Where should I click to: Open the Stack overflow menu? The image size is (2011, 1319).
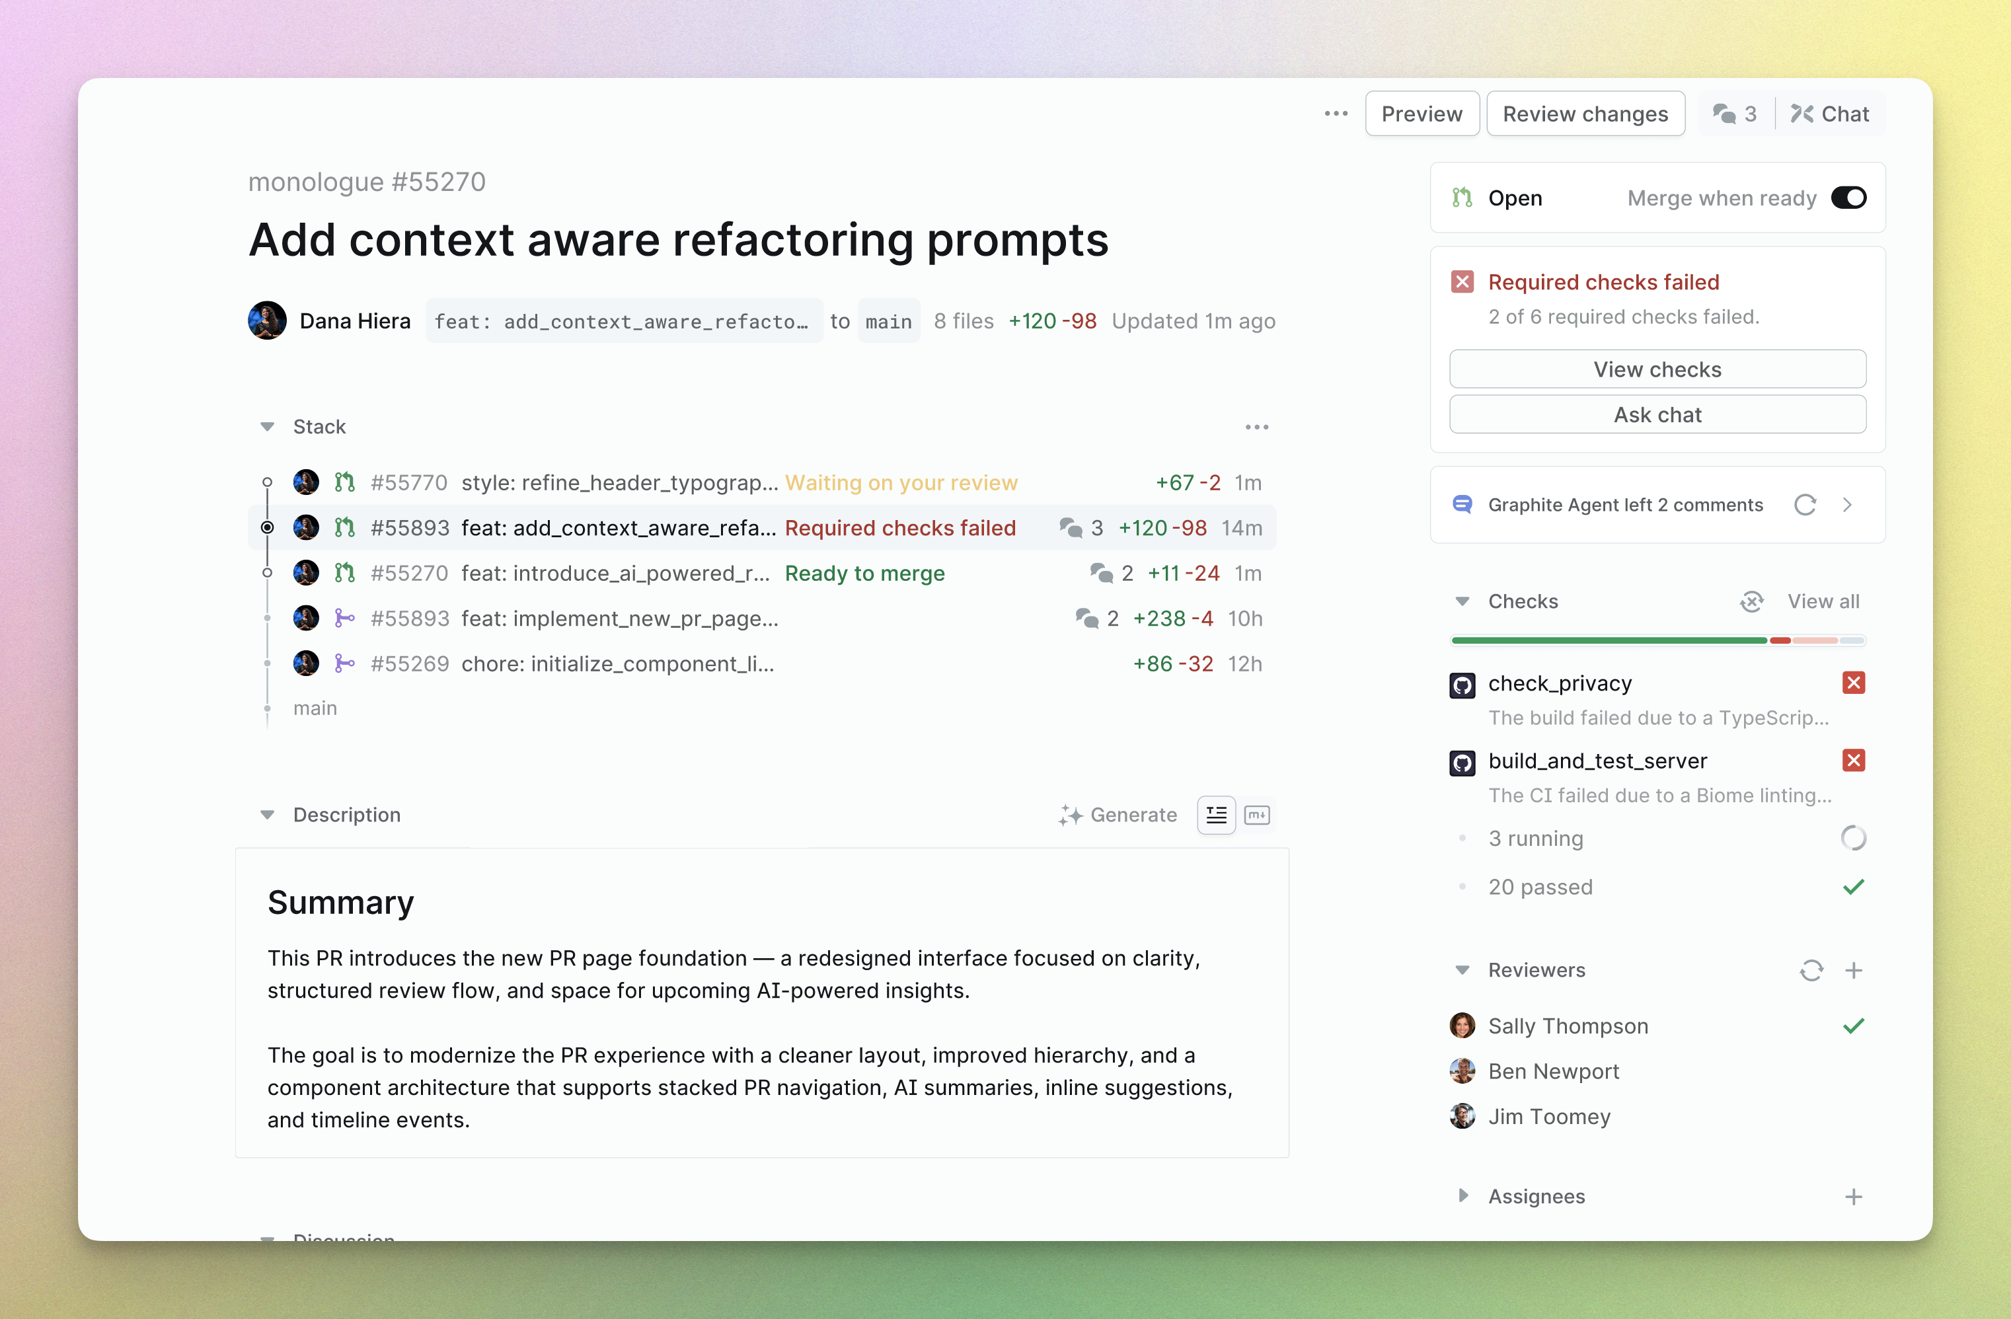click(1256, 427)
